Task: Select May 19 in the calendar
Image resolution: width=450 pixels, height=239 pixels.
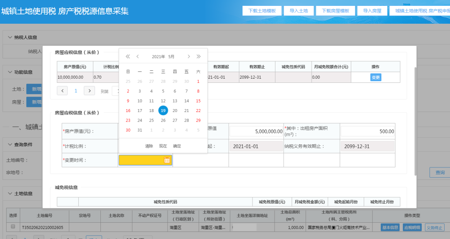Action: tap(163, 110)
